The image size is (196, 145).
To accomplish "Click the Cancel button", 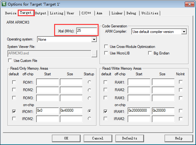I will pyautogui.click(x=98, y=138).
